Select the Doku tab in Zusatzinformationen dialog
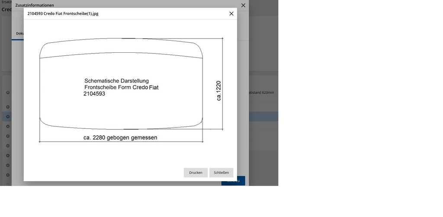Image resolution: width=443 pixels, height=217 pixels. [19, 33]
